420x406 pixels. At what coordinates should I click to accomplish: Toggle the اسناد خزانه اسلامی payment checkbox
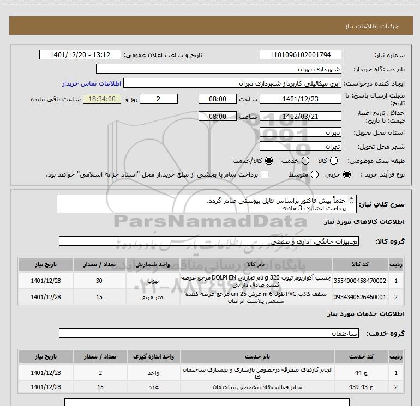pos(265,174)
